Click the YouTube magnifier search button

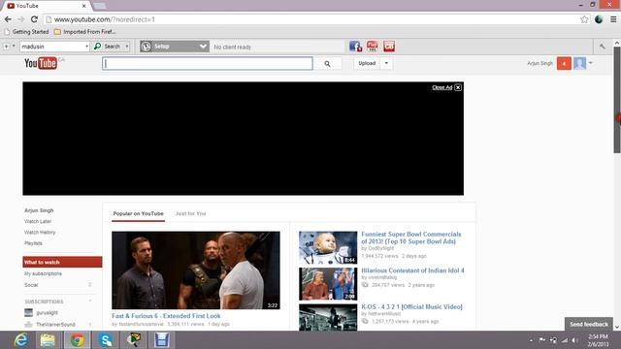(327, 63)
